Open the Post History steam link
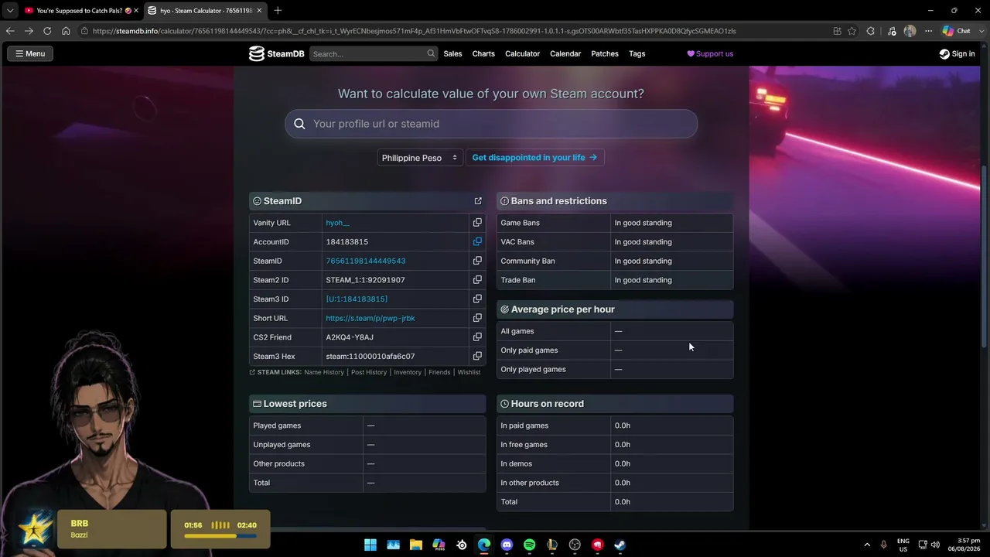Image resolution: width=990 pixels, height=557 pixels. pyautogui.click(x=369, y=372)
